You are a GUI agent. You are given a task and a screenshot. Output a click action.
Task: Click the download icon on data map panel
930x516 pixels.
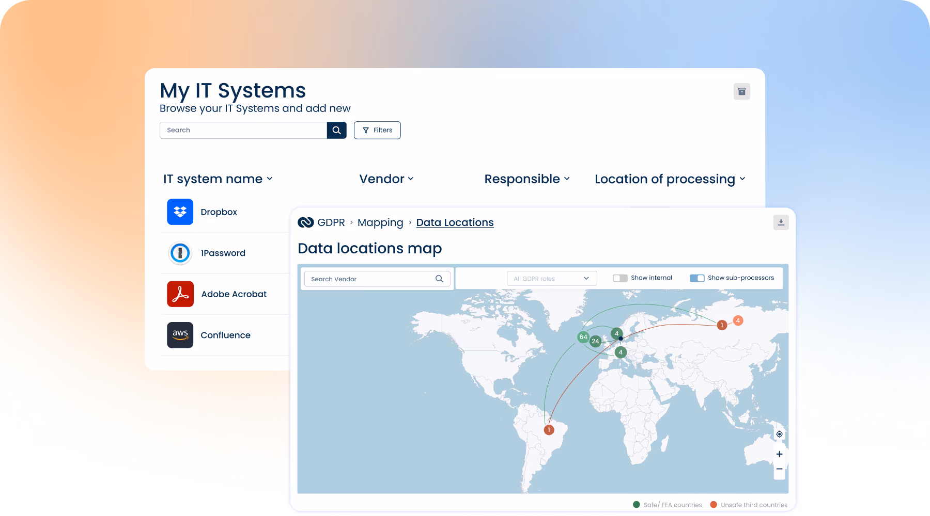781,222
